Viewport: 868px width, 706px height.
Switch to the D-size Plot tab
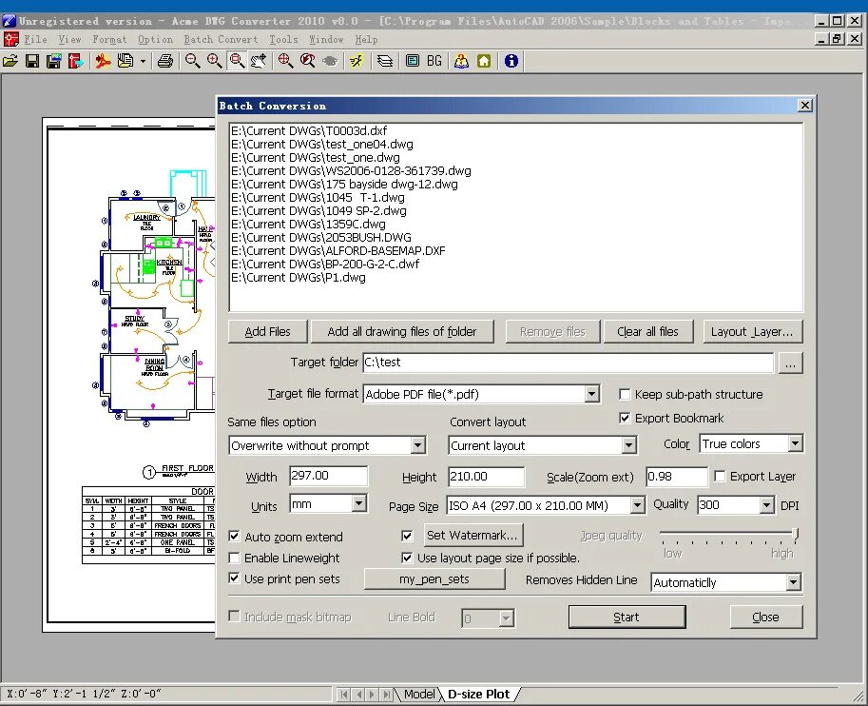478,694
